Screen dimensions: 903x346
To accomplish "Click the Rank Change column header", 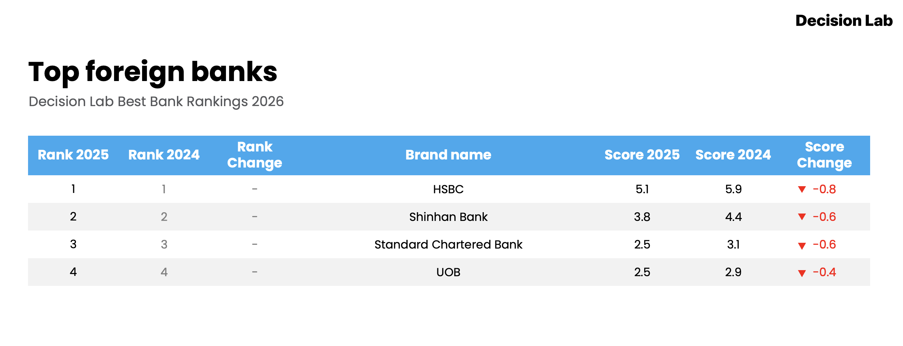I will click(255, 155).
